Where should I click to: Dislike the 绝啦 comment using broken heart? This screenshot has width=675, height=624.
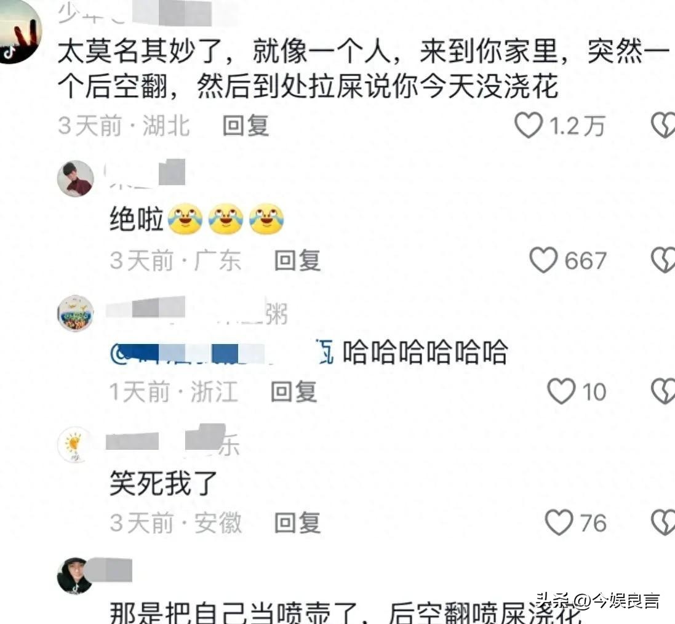coord(663,260)
